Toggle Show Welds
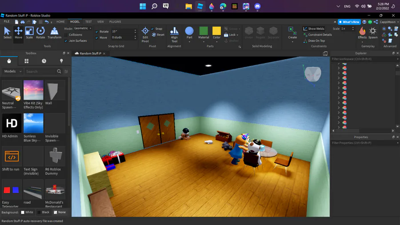Screen dimensions: 400x225 (314, 28)
